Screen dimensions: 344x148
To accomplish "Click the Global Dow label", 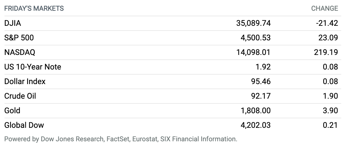I will [x=24, y=125].
